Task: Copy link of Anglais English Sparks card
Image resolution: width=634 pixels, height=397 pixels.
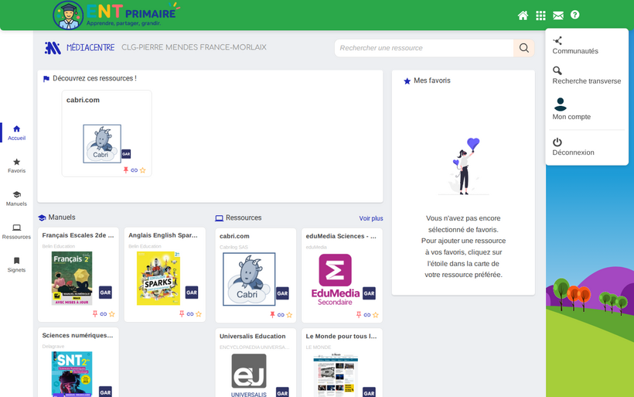Action: tap(190, 314)
